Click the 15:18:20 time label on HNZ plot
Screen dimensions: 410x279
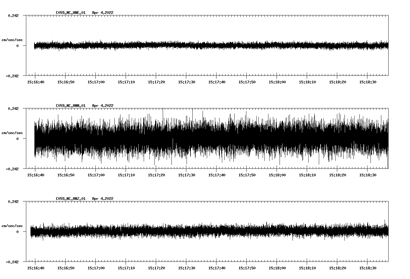pos(338,268)
